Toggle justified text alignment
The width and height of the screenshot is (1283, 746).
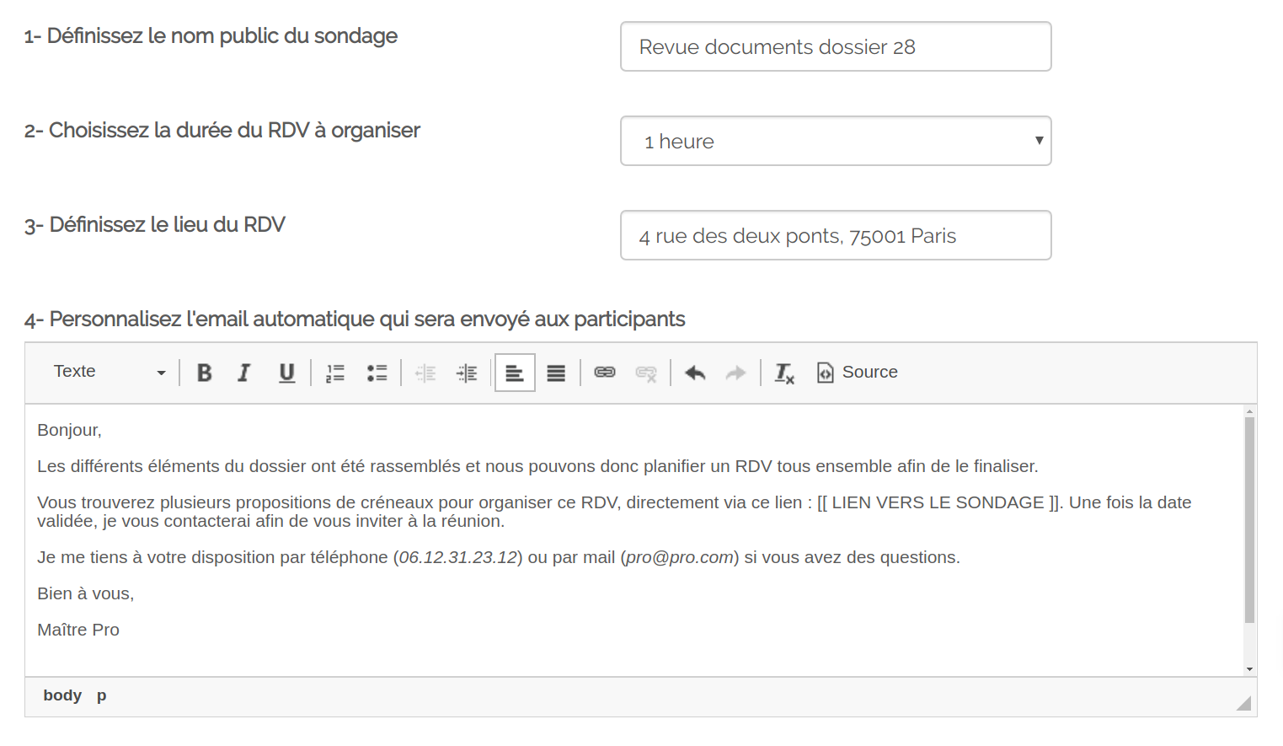(556, 373)
